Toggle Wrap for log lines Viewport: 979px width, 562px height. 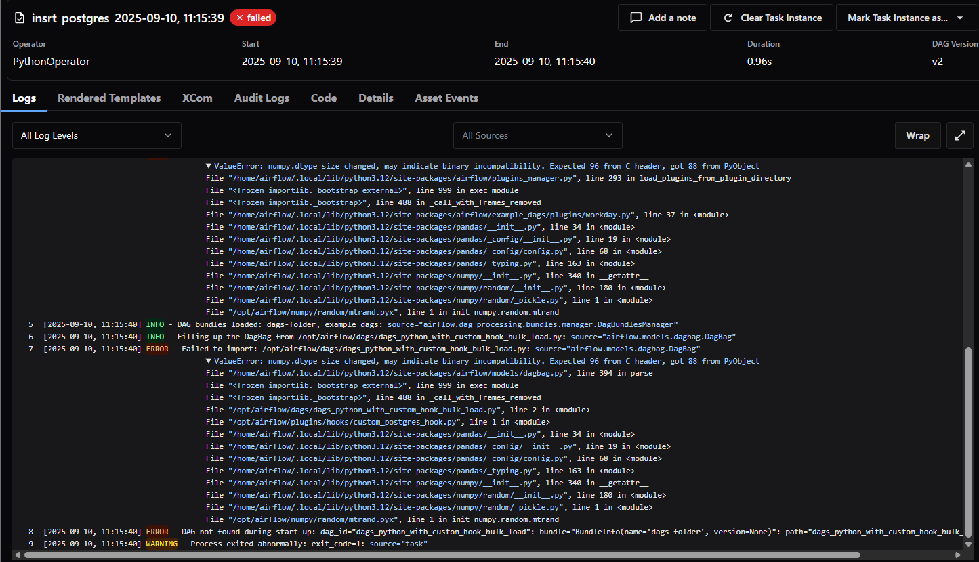[917, 135]
